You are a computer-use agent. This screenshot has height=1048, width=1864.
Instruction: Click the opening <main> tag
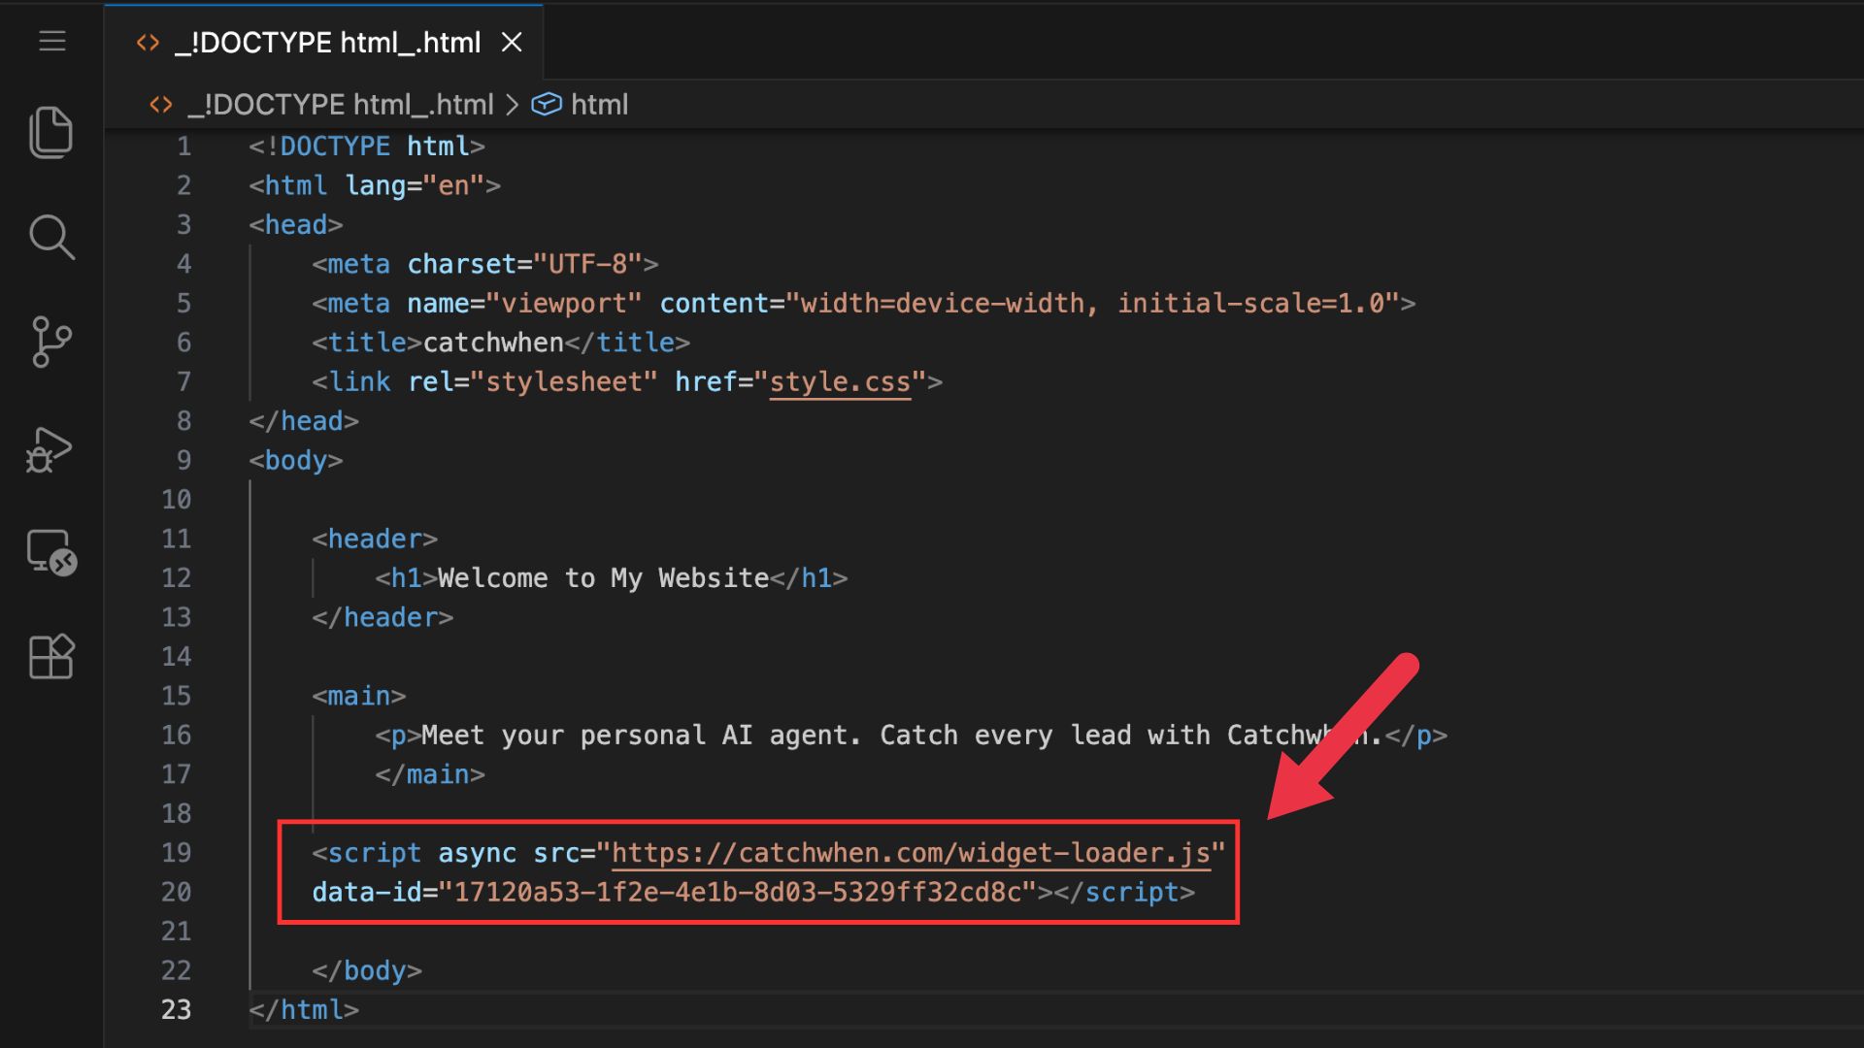pyautogui.click(x=359, y=696)
